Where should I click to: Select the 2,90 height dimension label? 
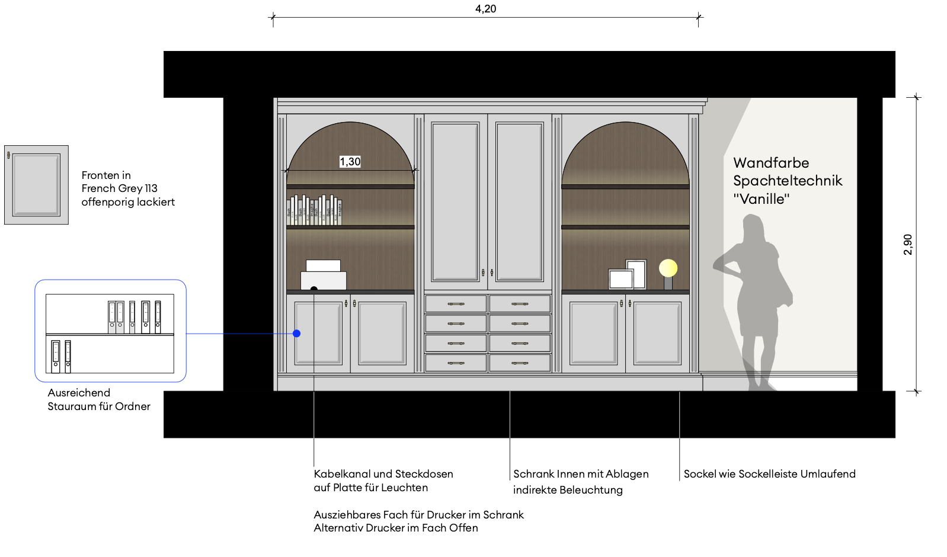pyautogui.click(x=908, y=244)
